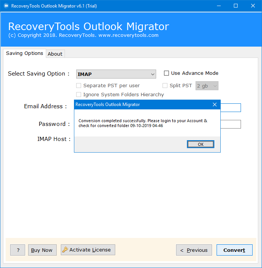Screen dimensions: 262x268
Task: Click the 'IMAP Host :' label
Action: (x=54, y=139)
